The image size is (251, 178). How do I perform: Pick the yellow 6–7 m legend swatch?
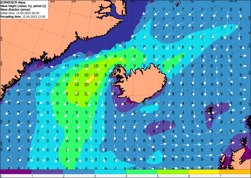point(204,172)
